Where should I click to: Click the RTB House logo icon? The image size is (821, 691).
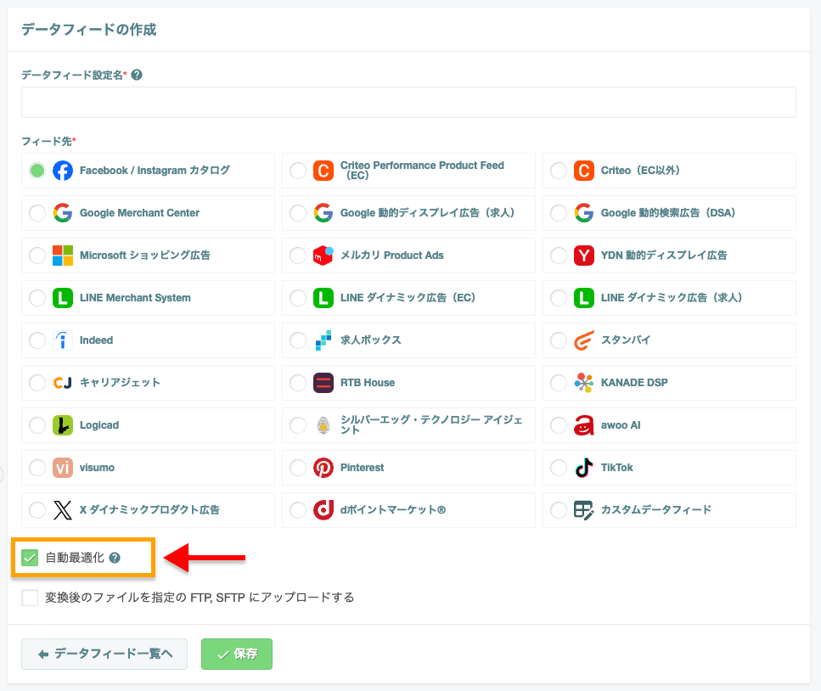click(x=323, y=383)
